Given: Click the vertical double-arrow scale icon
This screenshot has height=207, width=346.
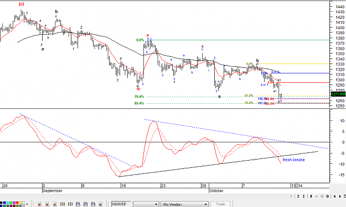Looking at the screenshot, I should click(311, 196).
